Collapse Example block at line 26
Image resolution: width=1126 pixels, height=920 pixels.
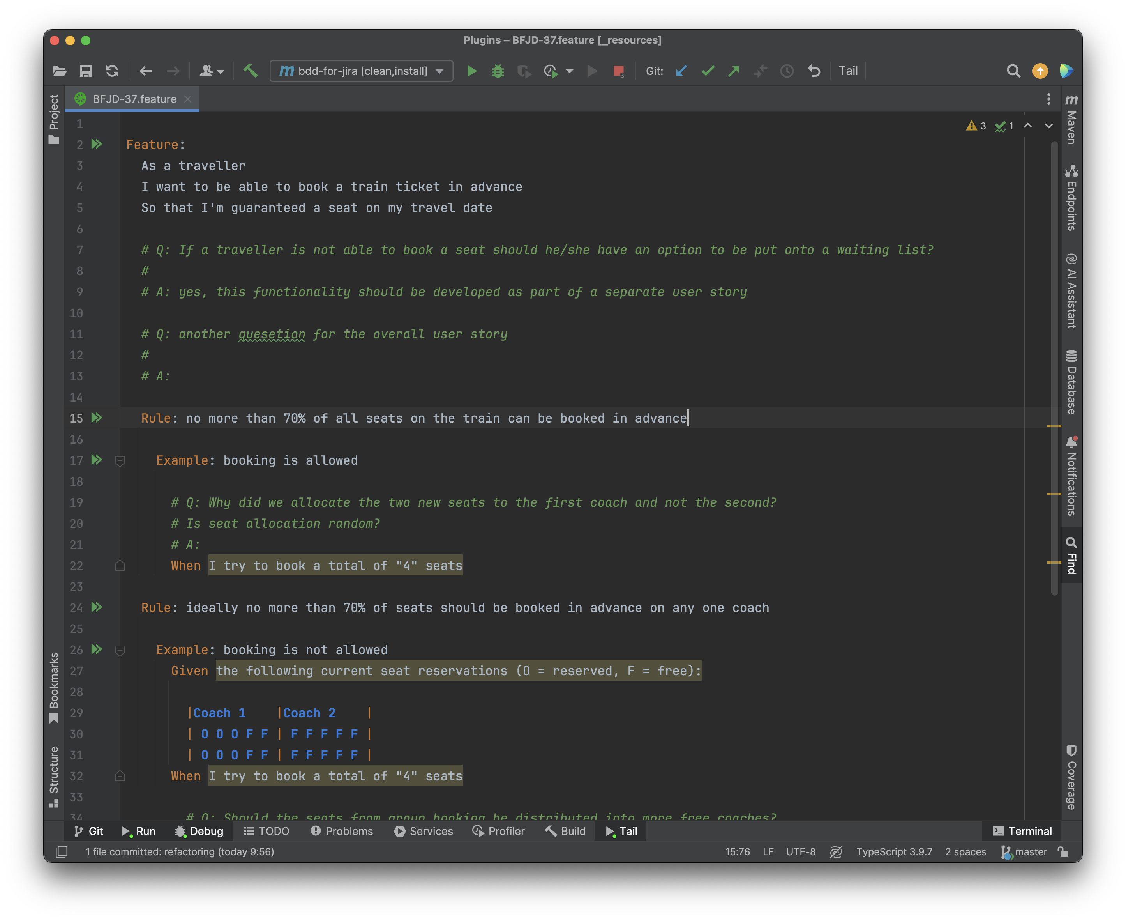click(120, 650)
